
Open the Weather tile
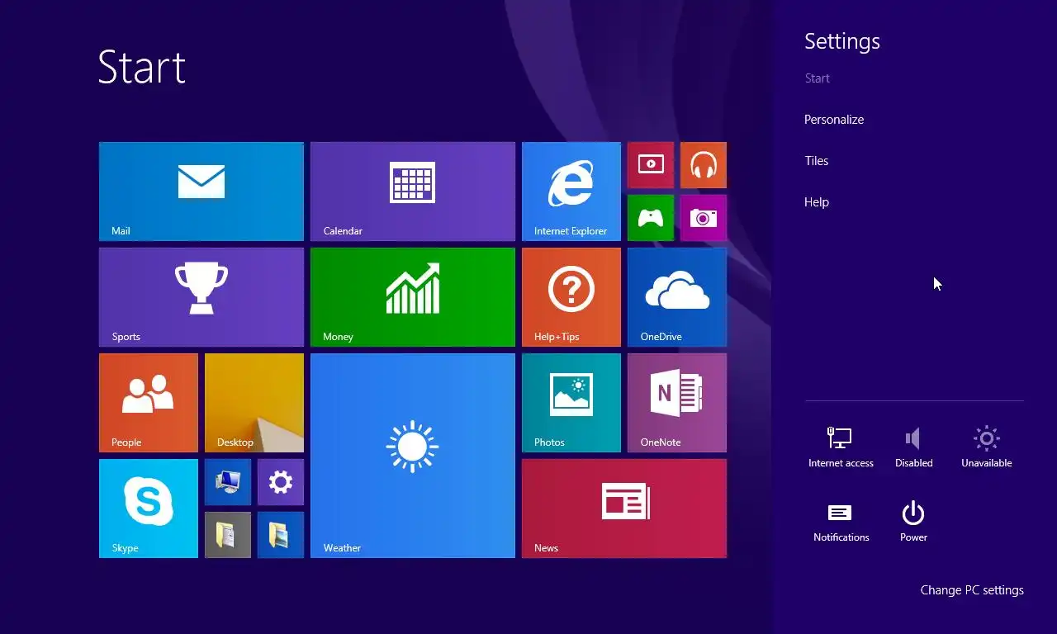point(413,456)
